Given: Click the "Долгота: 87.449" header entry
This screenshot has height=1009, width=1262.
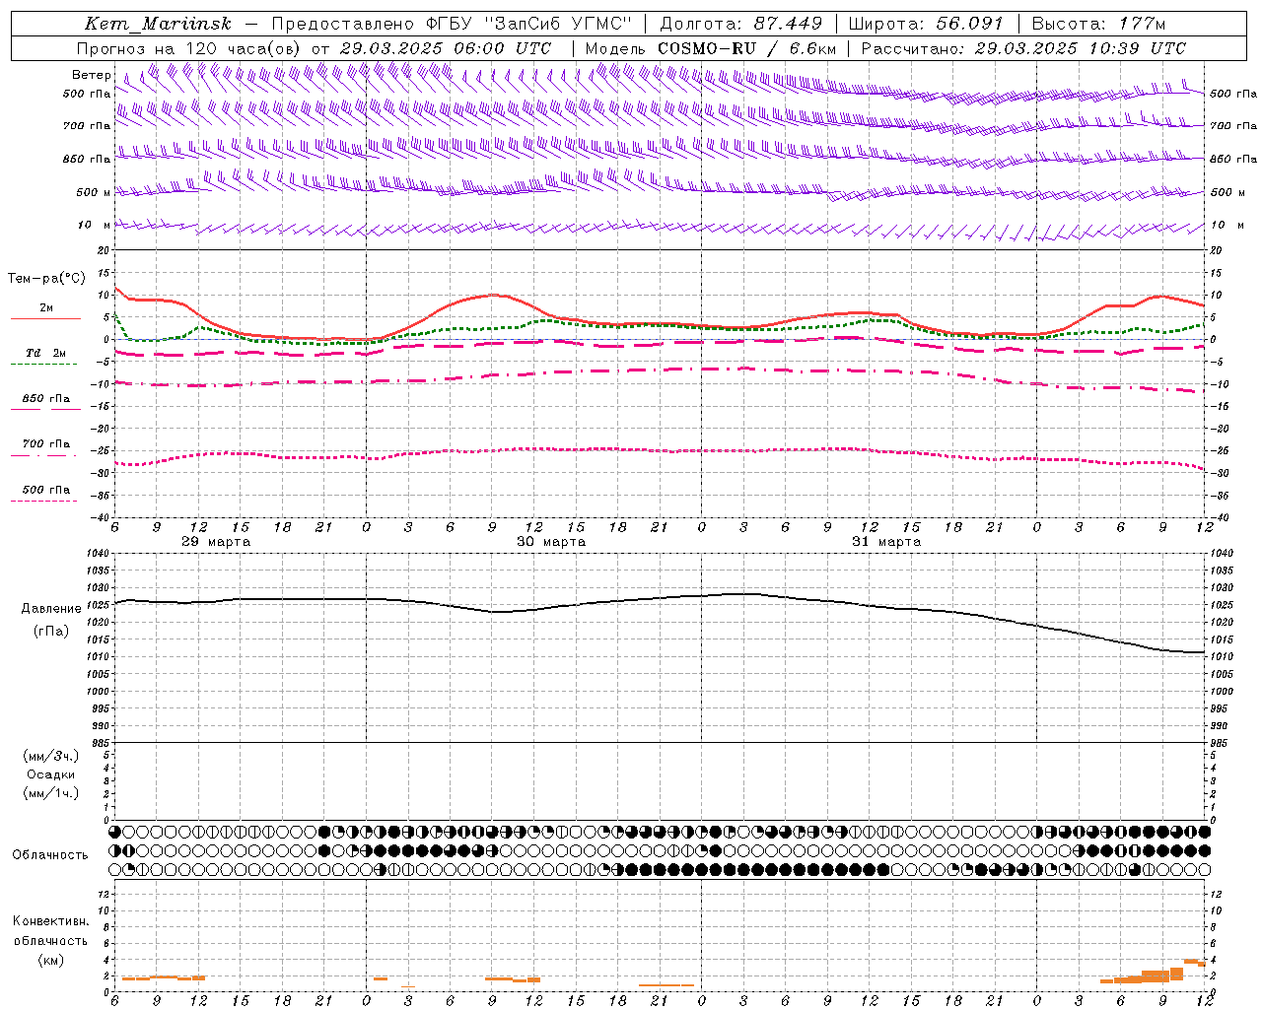Looking at the screenshot, I should pos(741,24).
